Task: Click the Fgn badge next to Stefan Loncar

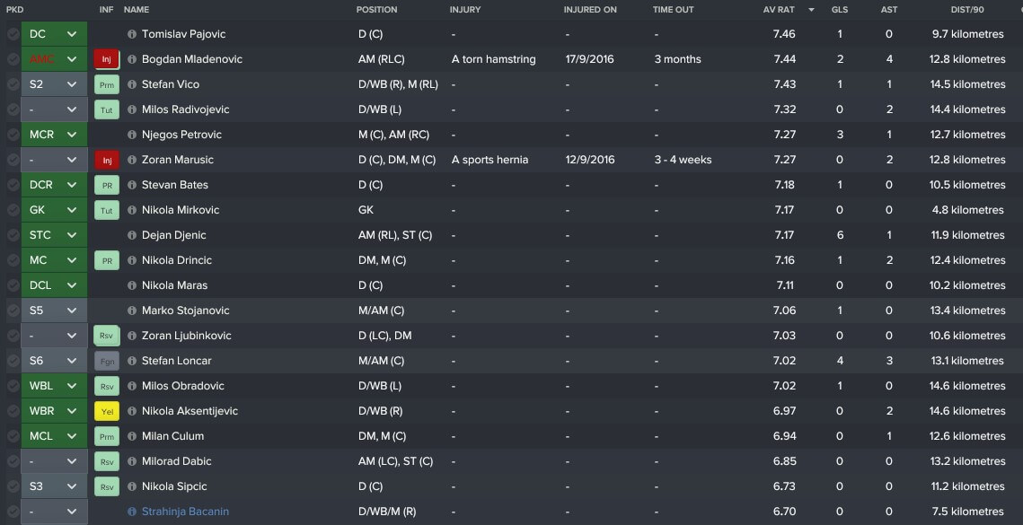Action: coord(106,361)
